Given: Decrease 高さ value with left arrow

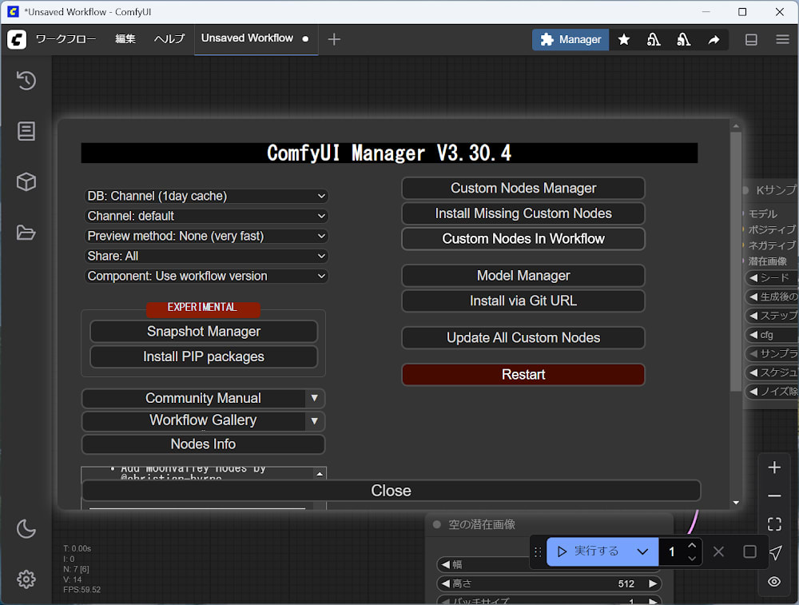Looking at the screenshot, I should click(x=445, y=583).
